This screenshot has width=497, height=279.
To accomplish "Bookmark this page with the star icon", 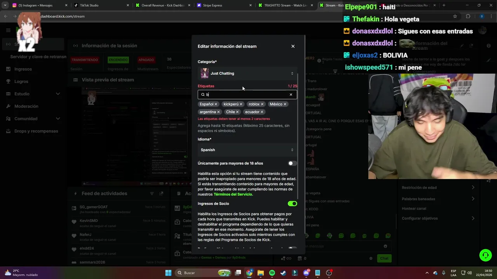I will [455, 16].
